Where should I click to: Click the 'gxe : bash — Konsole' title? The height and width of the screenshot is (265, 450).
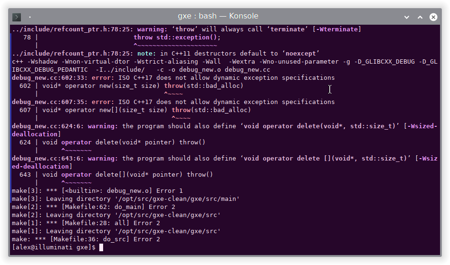coord(218,16)
